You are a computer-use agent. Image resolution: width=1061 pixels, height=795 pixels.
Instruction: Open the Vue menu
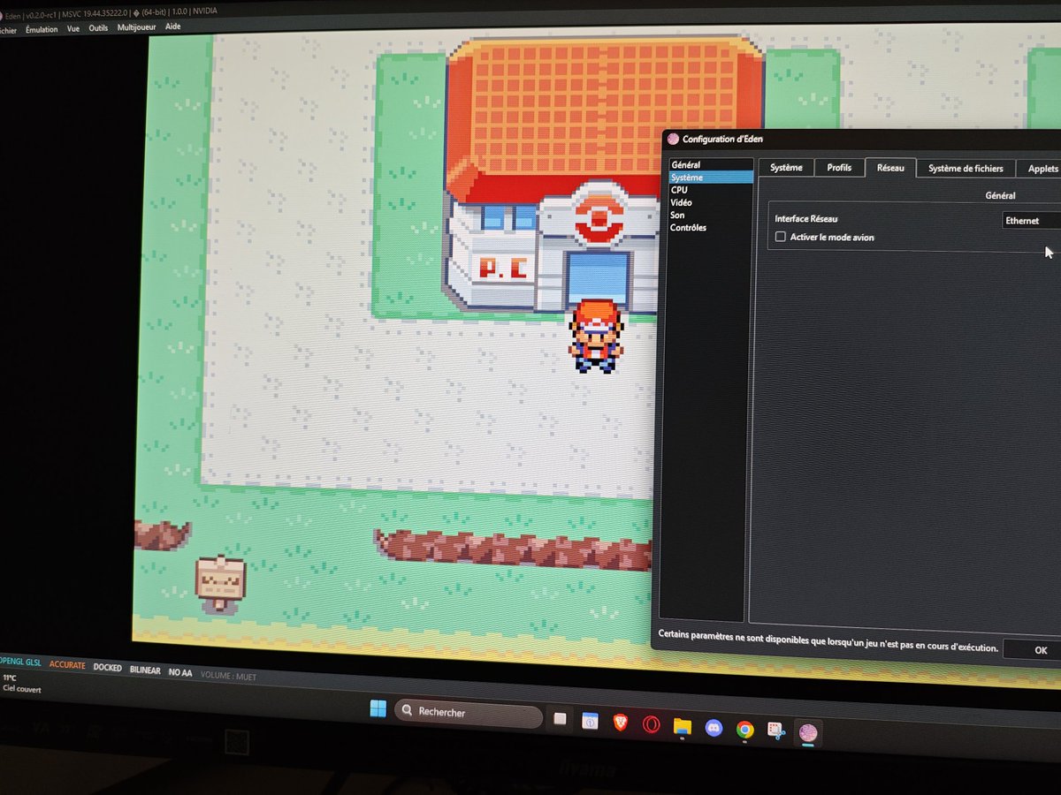(73, 28)
